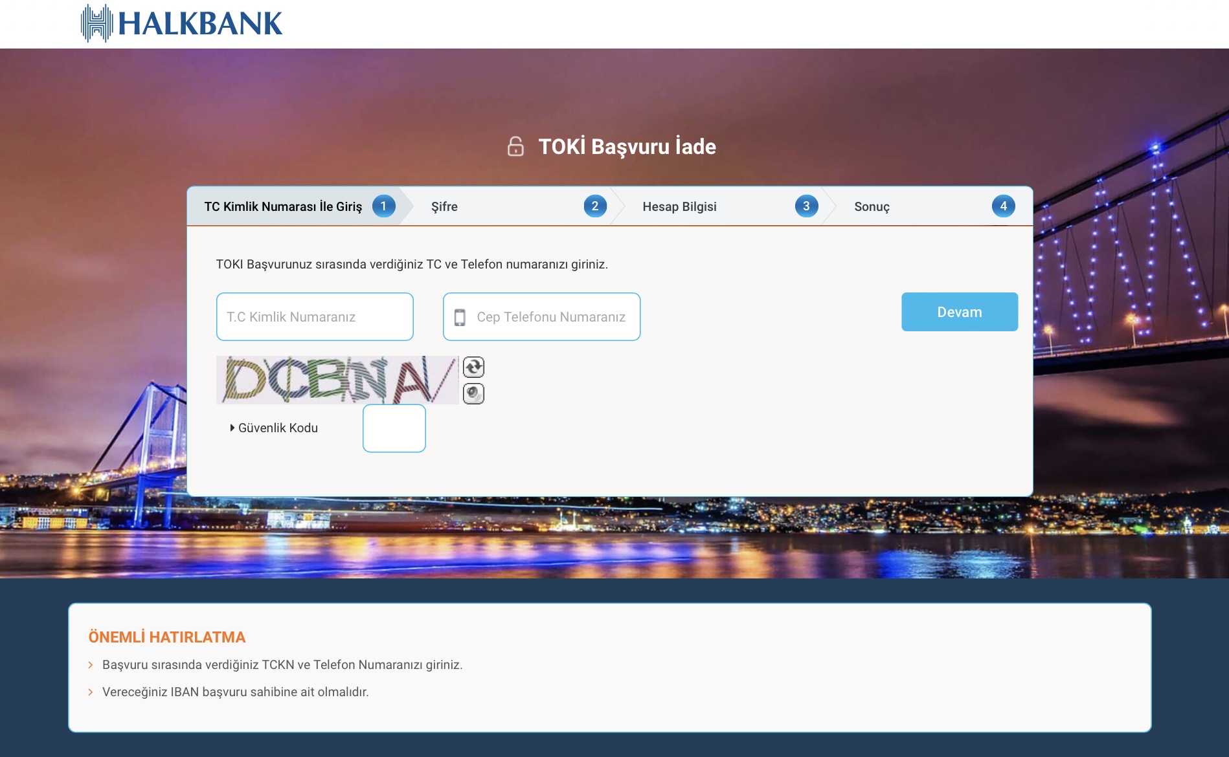
Task: Switch to the Şifre step tab
Action: [444, 207]
